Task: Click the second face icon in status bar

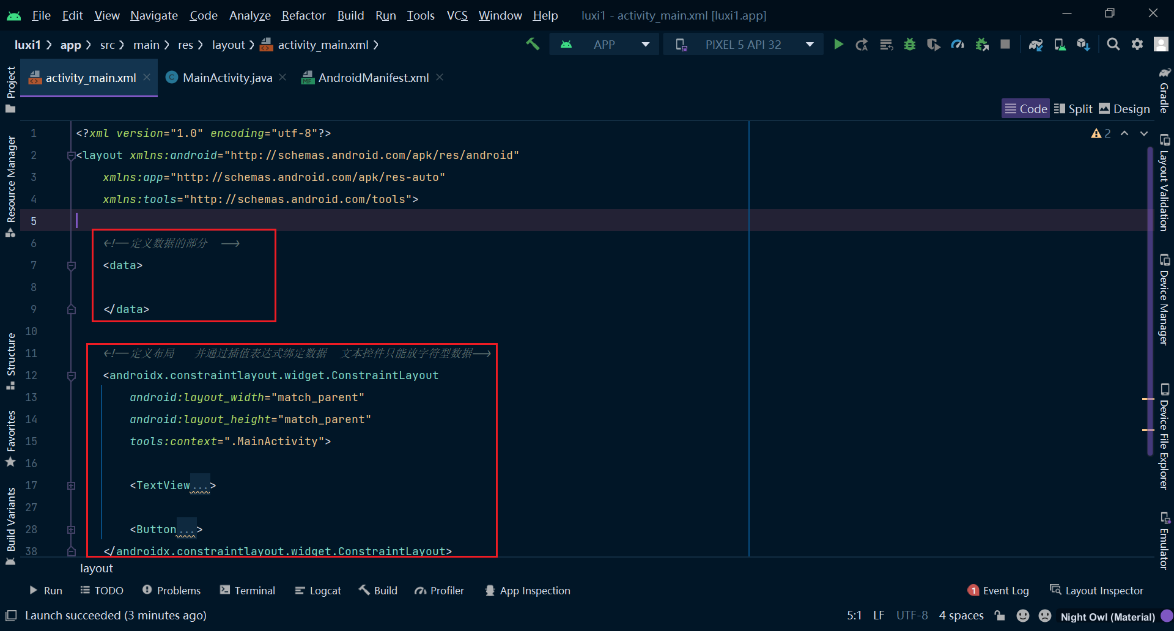Action: tap(1045, 616)
